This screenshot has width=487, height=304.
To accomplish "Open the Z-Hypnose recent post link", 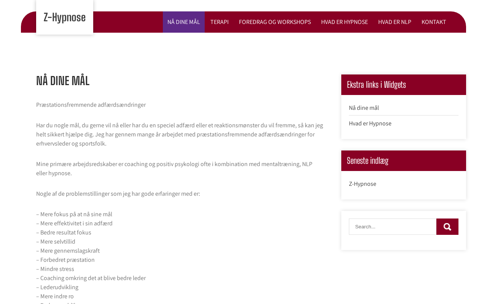I will click(363, 184).
